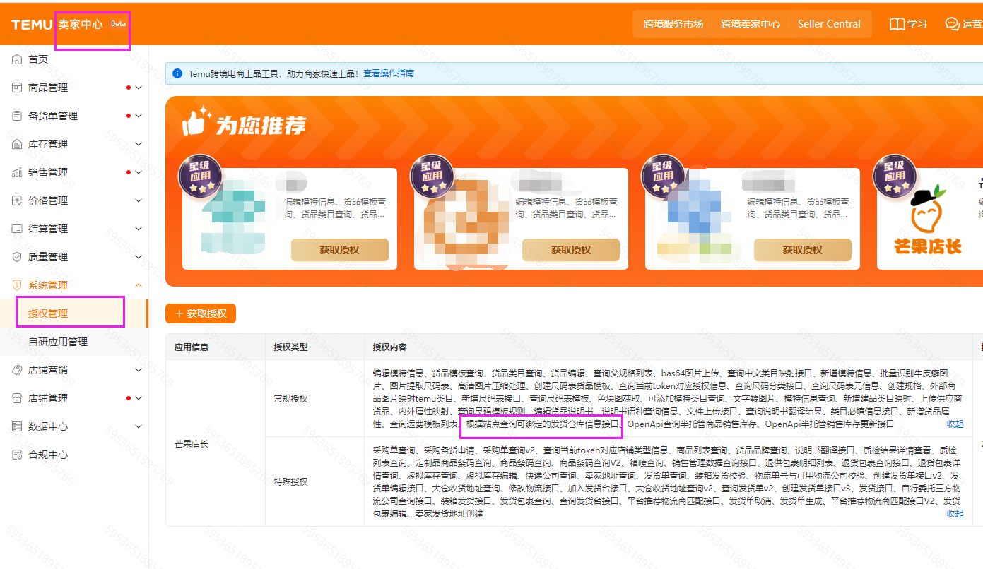Expand the 店铺营销 menu chevron
Screen dimensions: 983x569
(x=139, y=370)
